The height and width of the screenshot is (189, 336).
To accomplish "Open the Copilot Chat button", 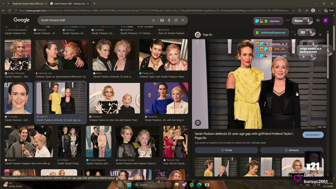I will [x=329, y=10].
